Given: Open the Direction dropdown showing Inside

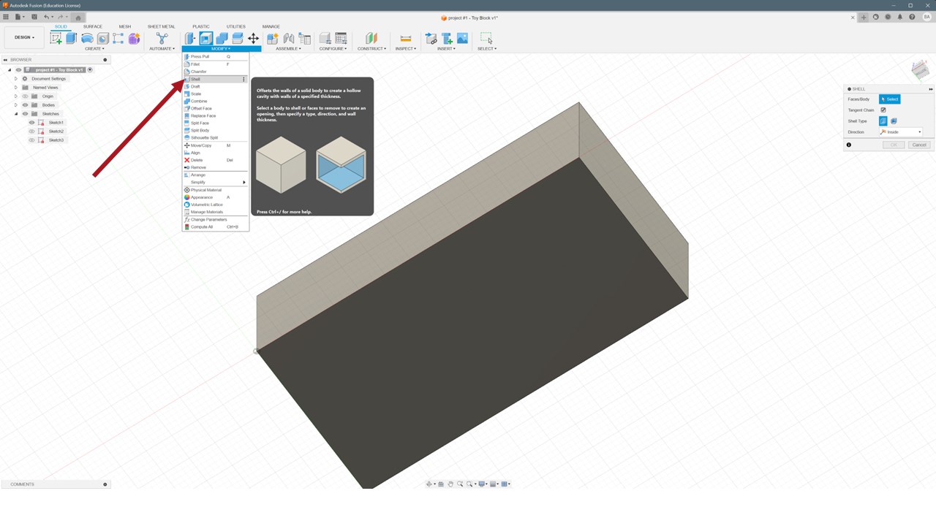Looking at the screenshot, I should (901, 132).
